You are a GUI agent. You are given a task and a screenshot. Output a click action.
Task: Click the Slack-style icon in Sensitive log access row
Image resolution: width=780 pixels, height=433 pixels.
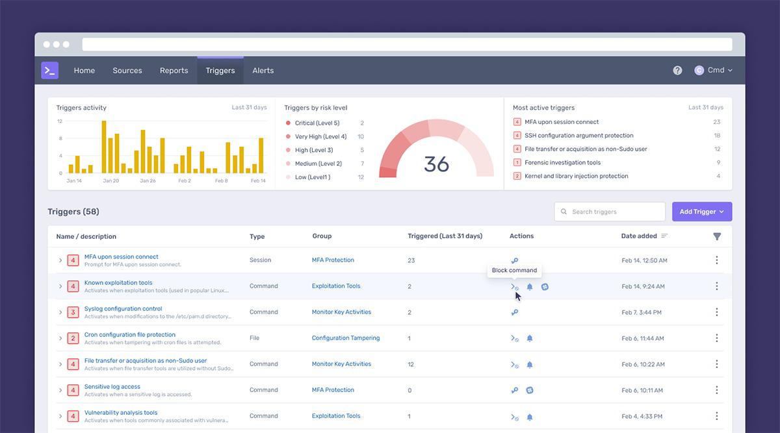pos(530,390)
